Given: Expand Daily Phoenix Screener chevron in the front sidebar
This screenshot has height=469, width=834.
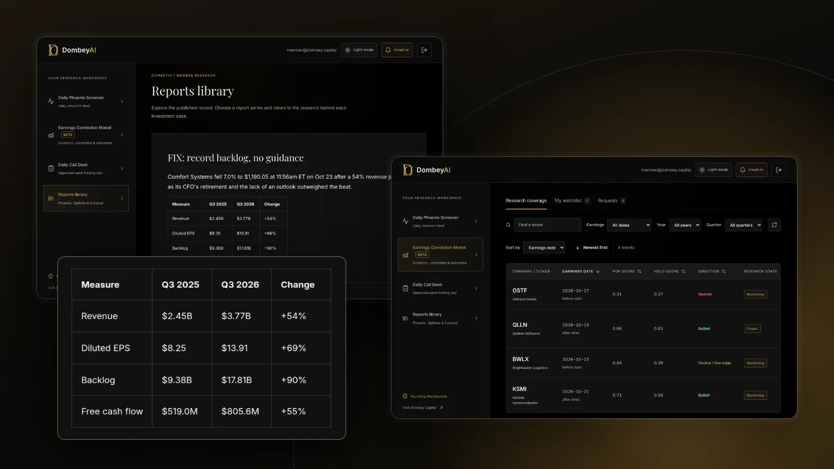Looking at the screenshot, I should click(476, 221).
